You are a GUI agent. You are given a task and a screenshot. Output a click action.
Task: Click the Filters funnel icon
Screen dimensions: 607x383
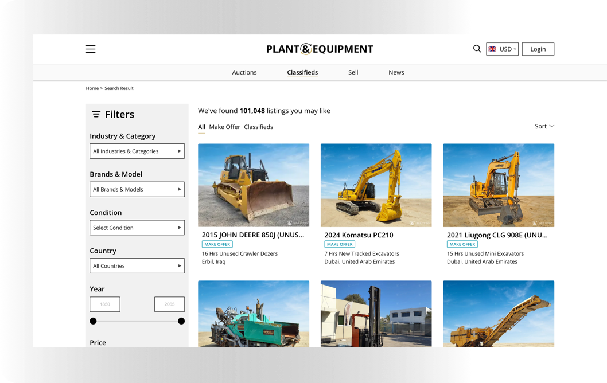96,114
